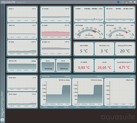Select the CPU Package wattage gauge
The width and height of the screenshot is (137, 123).
click(x=89, y=31)
